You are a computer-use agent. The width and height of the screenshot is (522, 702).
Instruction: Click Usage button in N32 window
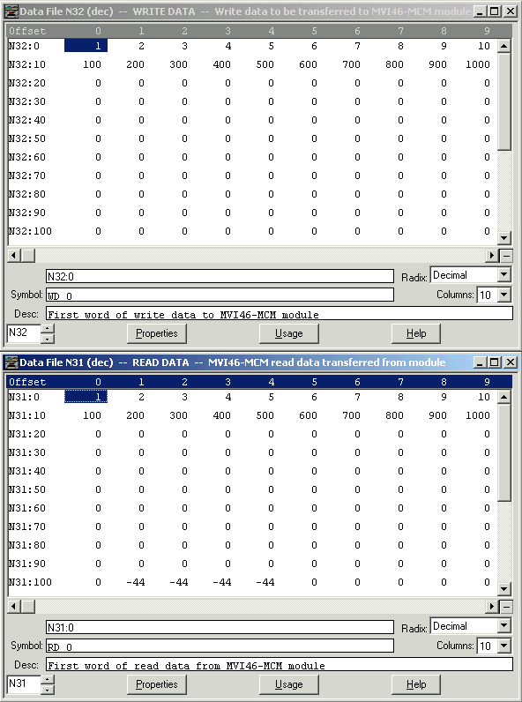(288, 333)
